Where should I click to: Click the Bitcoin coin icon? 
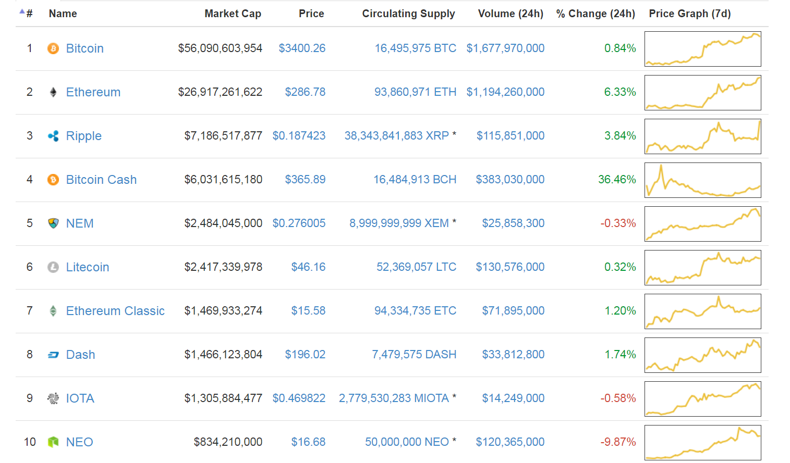53,48
